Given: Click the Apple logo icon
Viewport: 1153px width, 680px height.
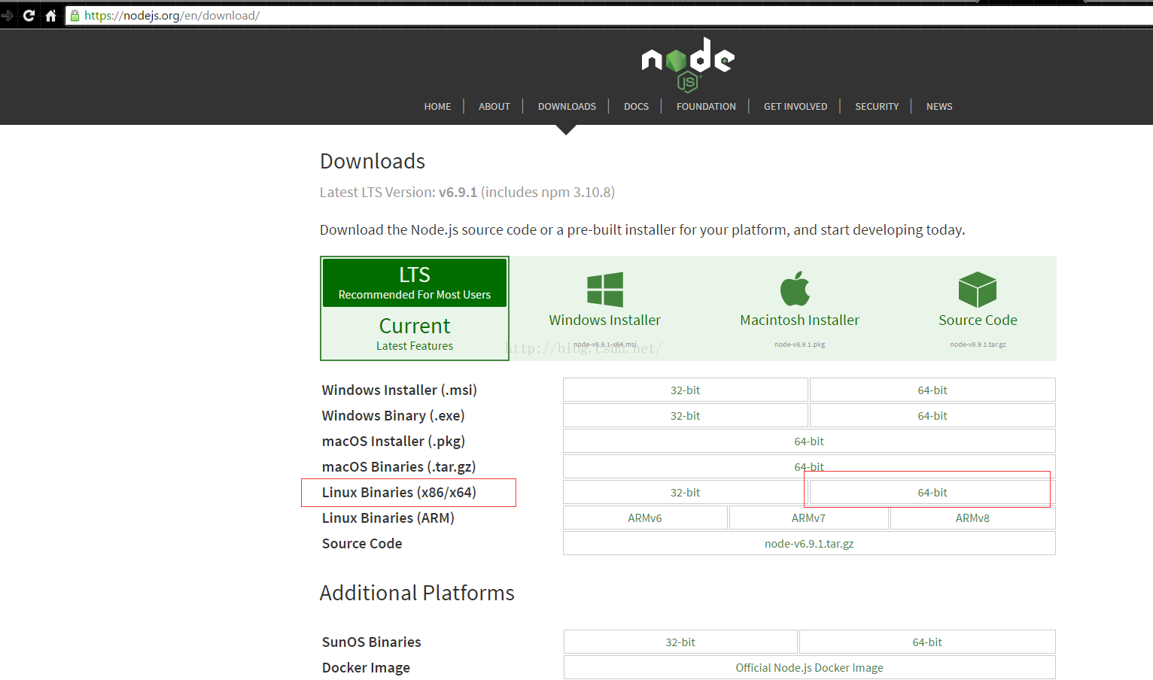Looking at the screenshot, I should tap(796, 288).
